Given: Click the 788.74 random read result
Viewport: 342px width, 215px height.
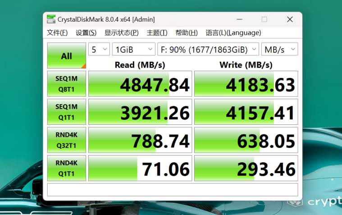Looking at the screenshot, I should pyautogui.click(x=140, y=140).
